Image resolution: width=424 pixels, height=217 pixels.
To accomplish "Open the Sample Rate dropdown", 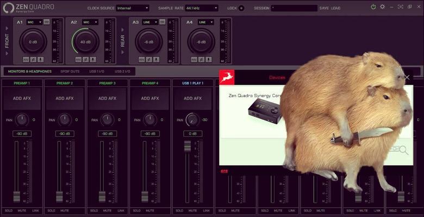I will pyautogui.click(x=200, y=8).
